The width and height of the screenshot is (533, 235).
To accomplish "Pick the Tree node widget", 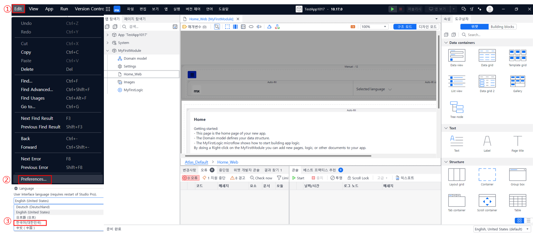I will tap(457, 110).
